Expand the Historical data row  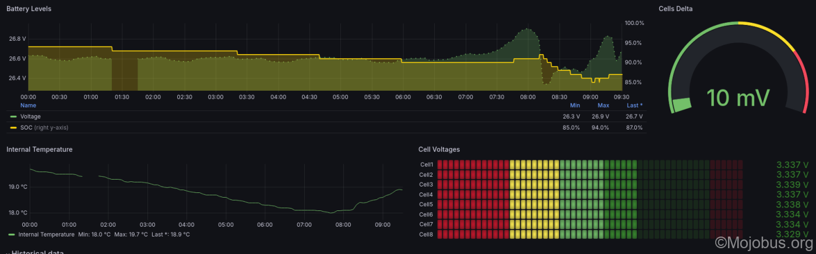[x=37, y=252]
